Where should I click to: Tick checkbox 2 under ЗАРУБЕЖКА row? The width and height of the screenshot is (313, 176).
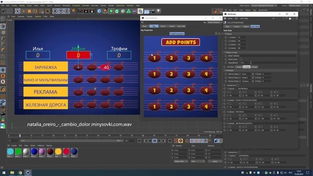(246, 92)
